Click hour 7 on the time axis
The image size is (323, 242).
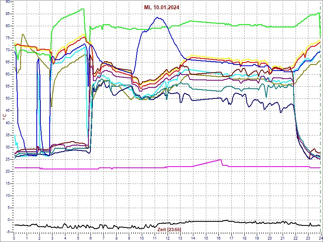pos(103,238)
